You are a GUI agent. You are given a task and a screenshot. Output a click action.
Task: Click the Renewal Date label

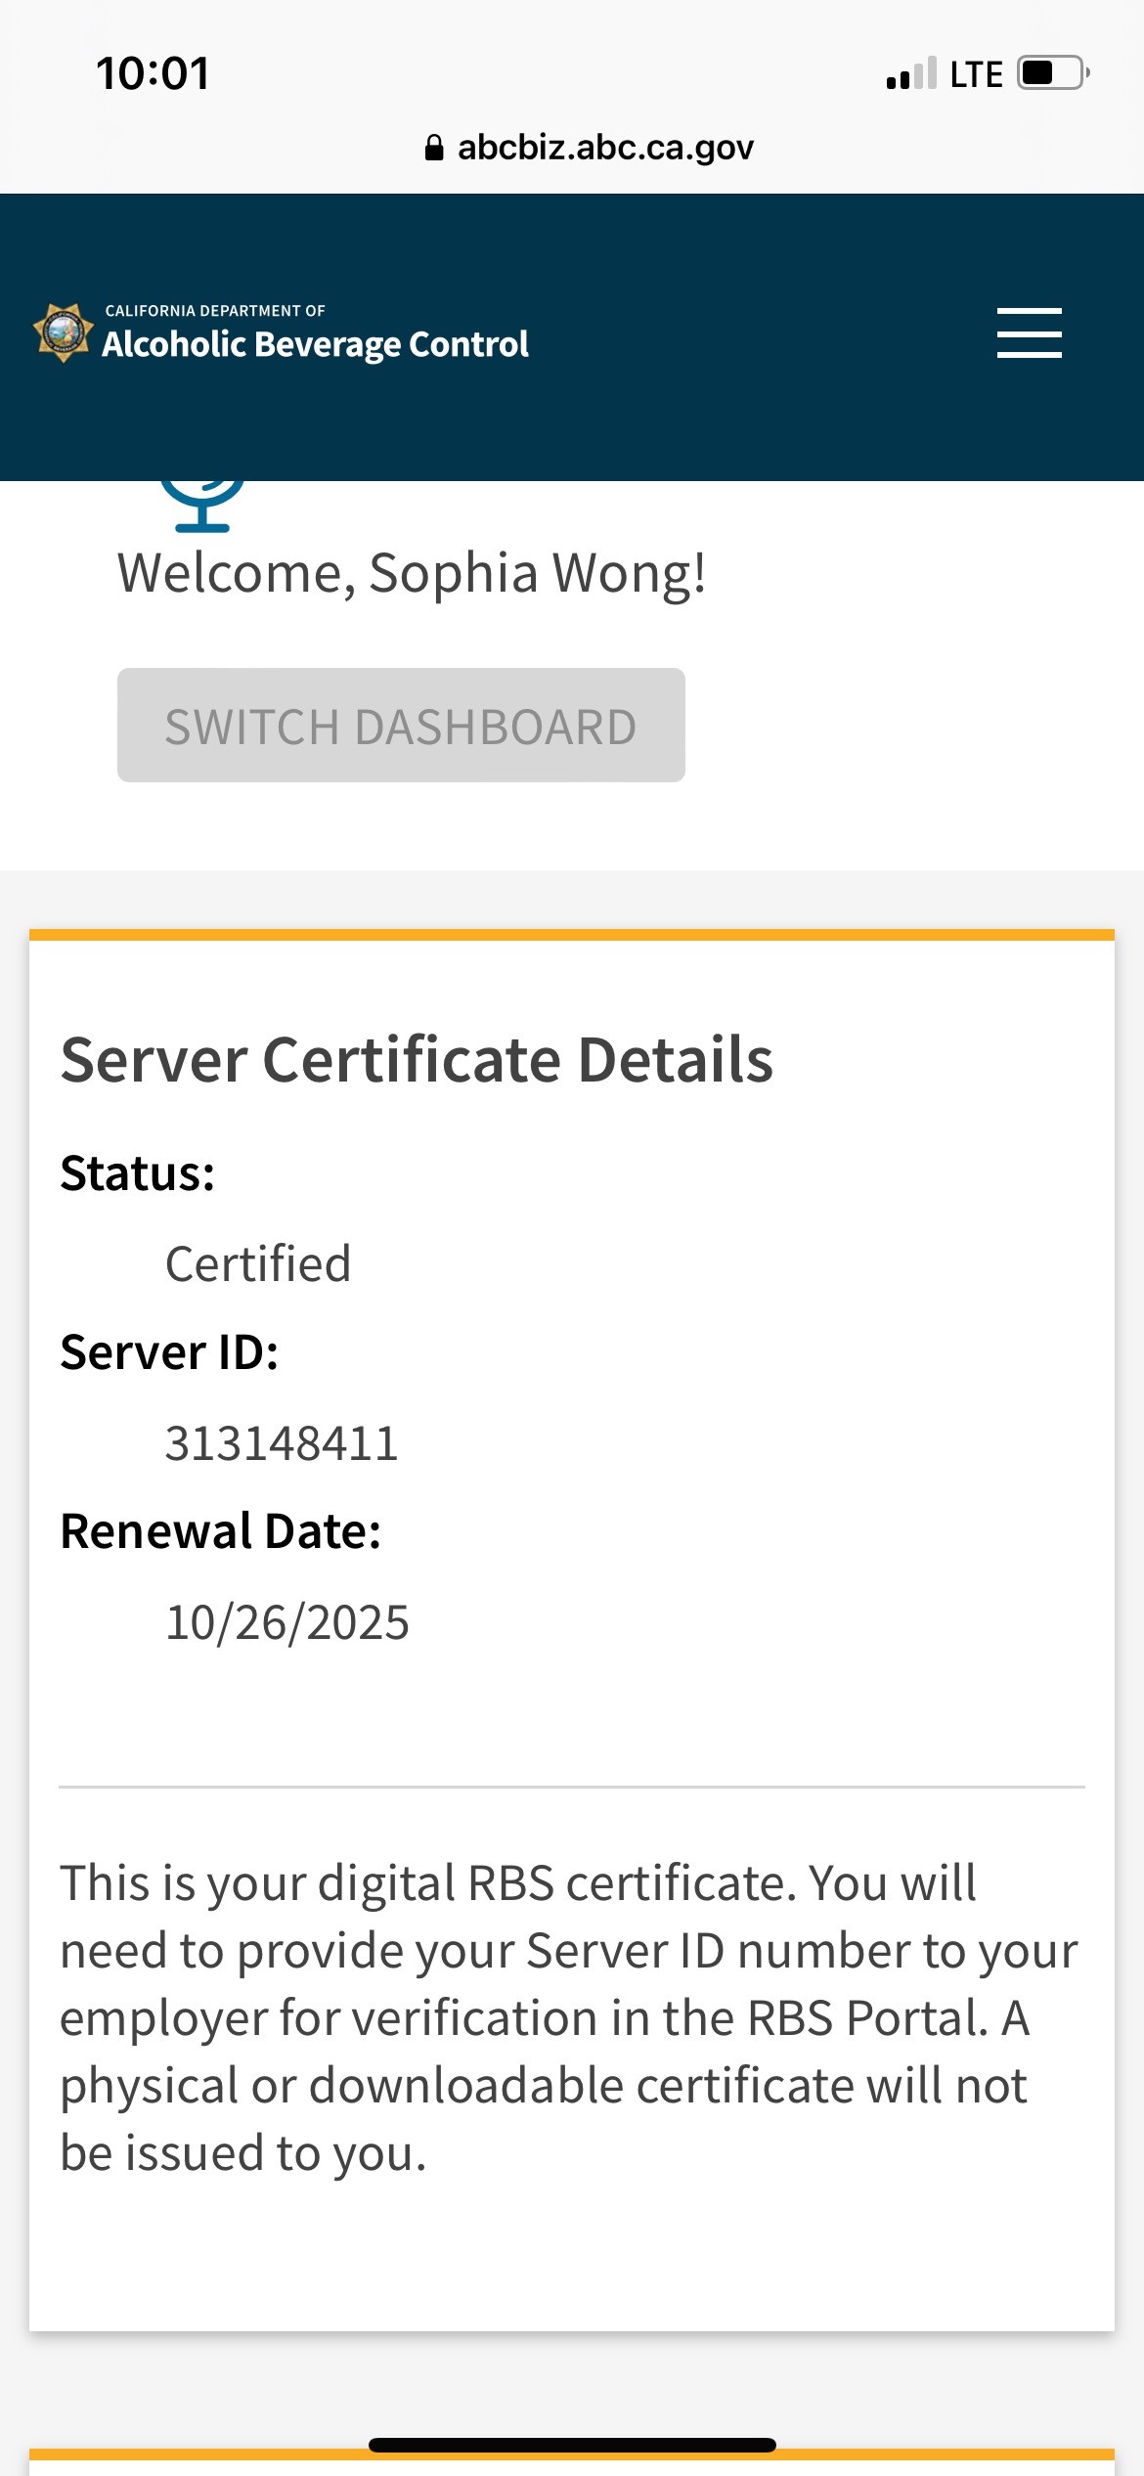click(221, 1531)
